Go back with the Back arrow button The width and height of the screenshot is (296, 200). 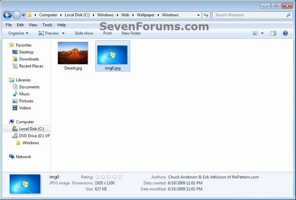(7, 15)
